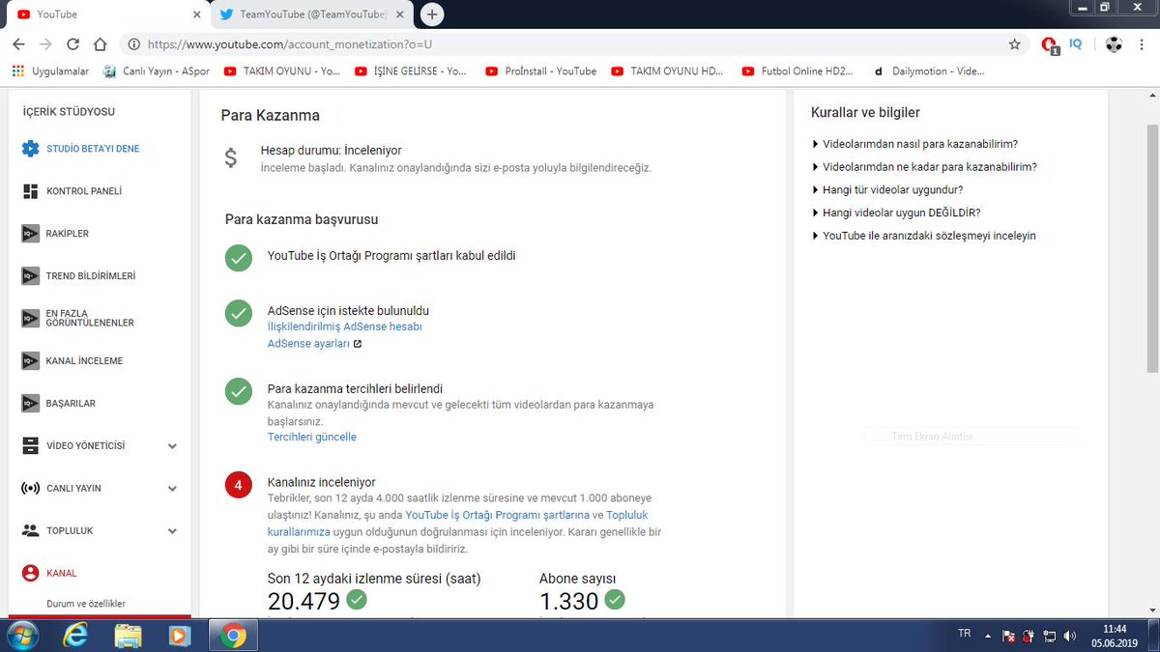Viewport: 1160px width, 652px height.
Task: Click the IQ extension icon
Action: [x=1076, y=43]
